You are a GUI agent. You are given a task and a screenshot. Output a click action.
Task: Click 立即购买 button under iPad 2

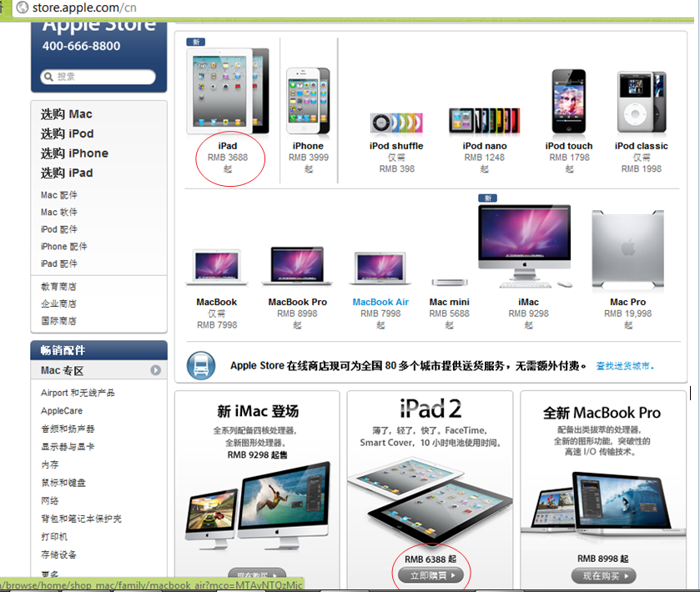pos(431,575)
